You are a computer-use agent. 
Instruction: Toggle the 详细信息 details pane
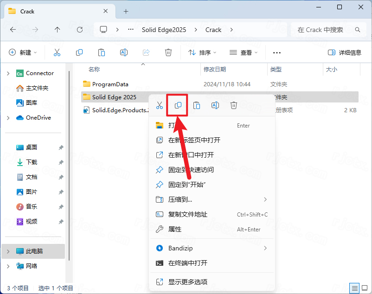(x=344, y=53)
